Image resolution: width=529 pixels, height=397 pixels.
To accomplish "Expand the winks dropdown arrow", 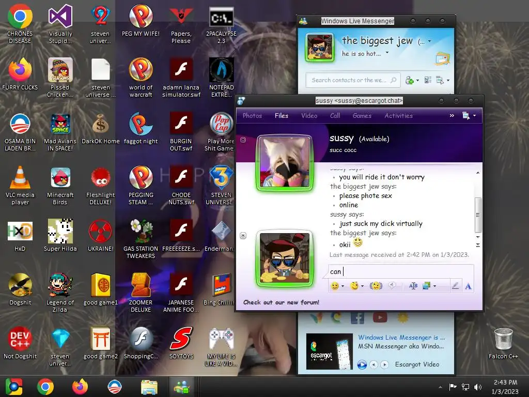I will pyautogui.click(x=363, y=286).
